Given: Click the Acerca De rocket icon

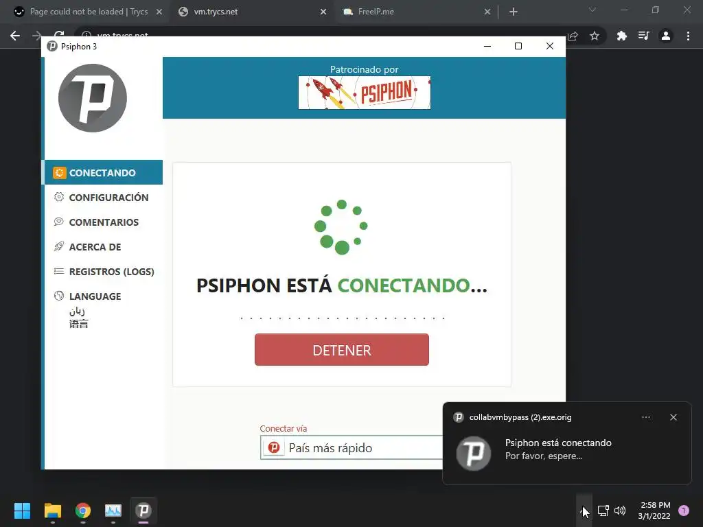Looking at the screenshot, I should tap(59, 246).
